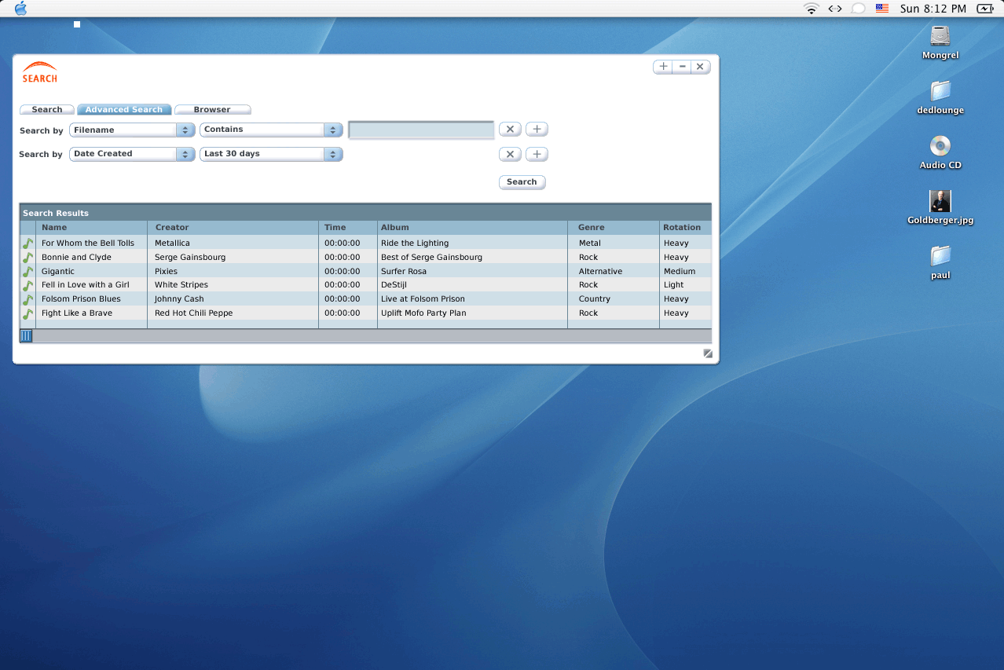Add a criterion after Date Created row
The image size is (1004, 670).
pyautogui.click(x=537, y=154)
